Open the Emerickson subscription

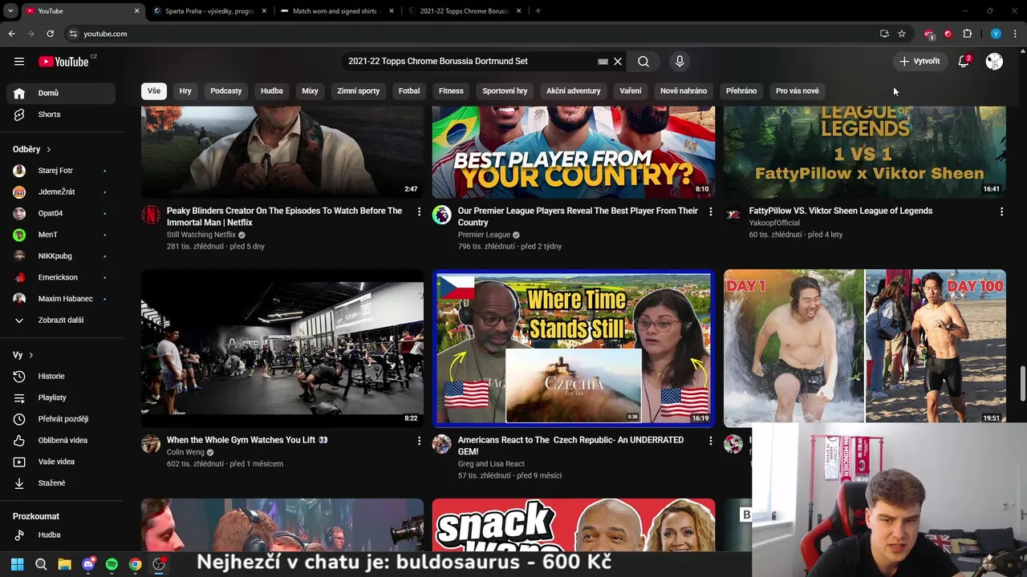click(x=61, y=277)
